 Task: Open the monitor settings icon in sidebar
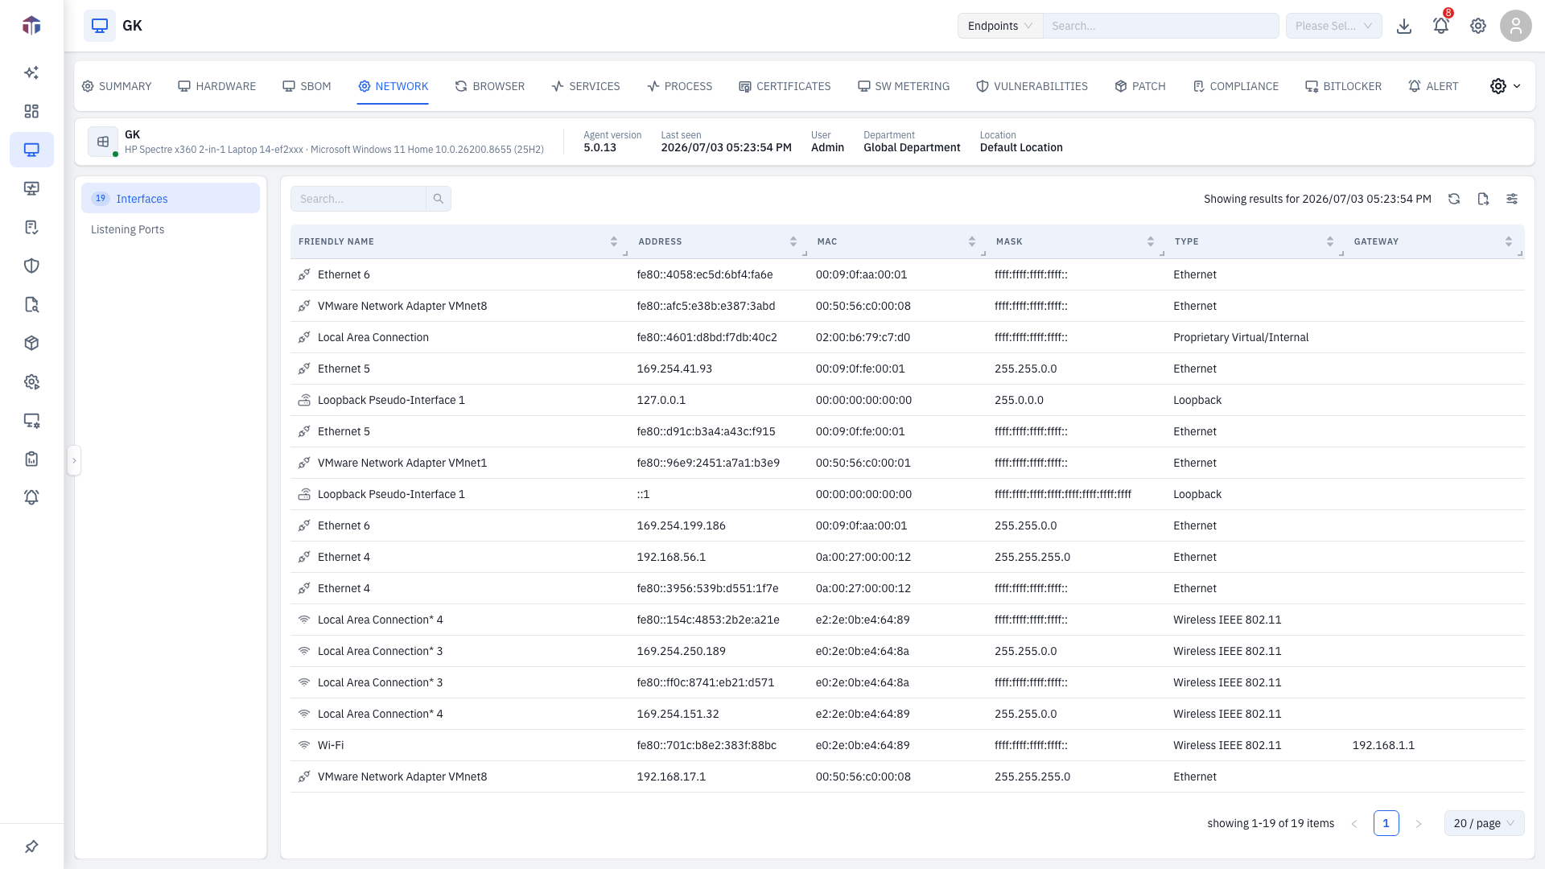pyautogui.click(x=31, y=420)
